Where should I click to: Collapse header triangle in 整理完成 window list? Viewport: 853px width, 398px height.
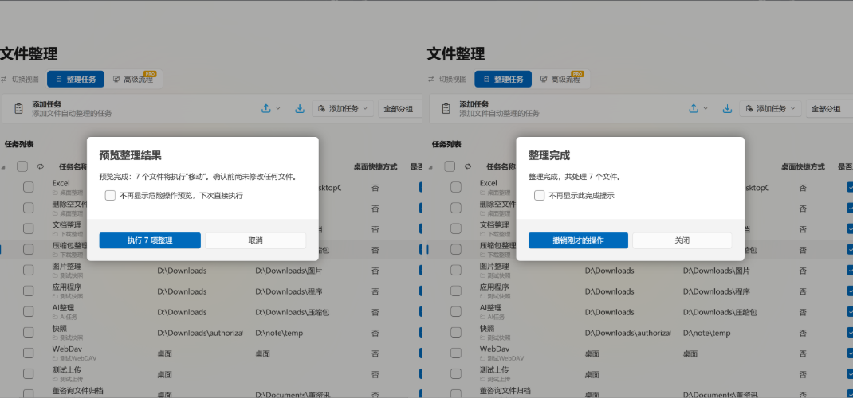point(430,167)
